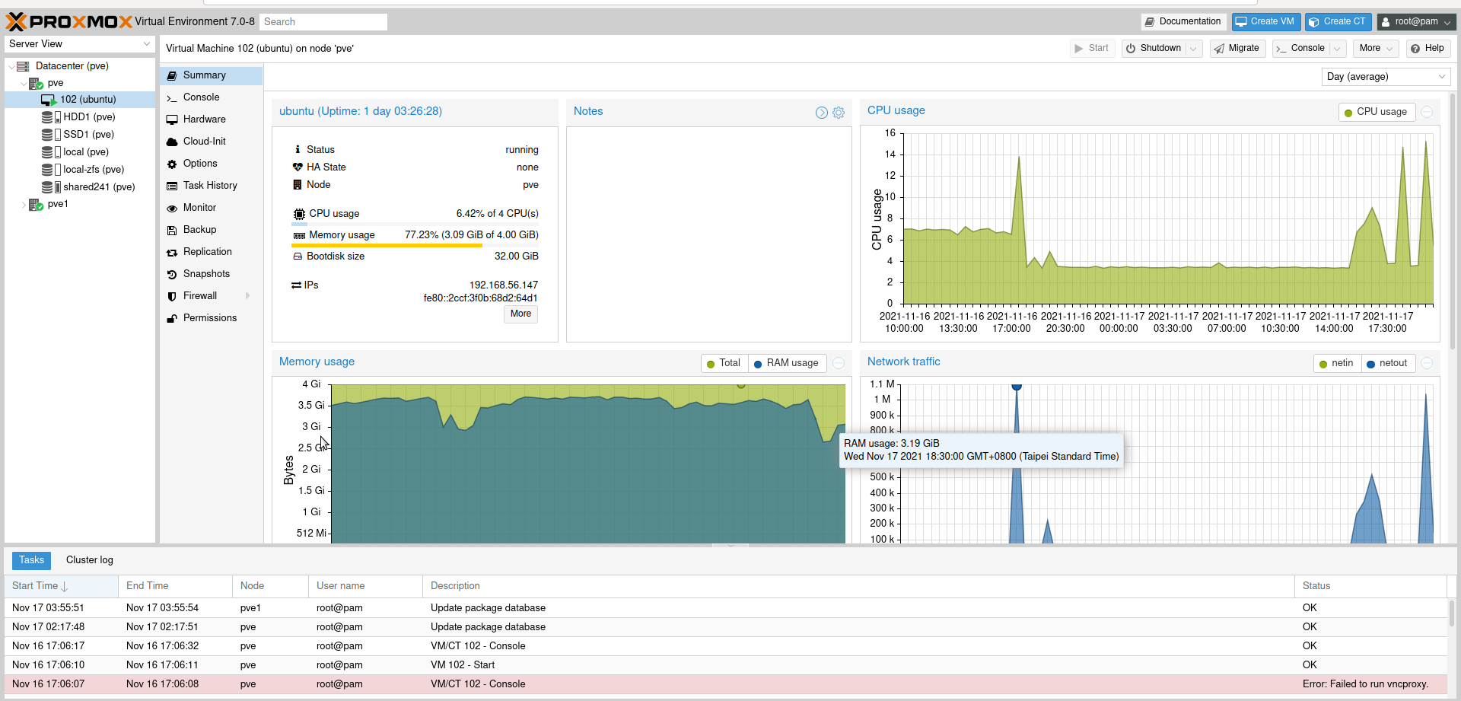Click Network traffic chart undo zoom icon

(x=1428, y=364)
